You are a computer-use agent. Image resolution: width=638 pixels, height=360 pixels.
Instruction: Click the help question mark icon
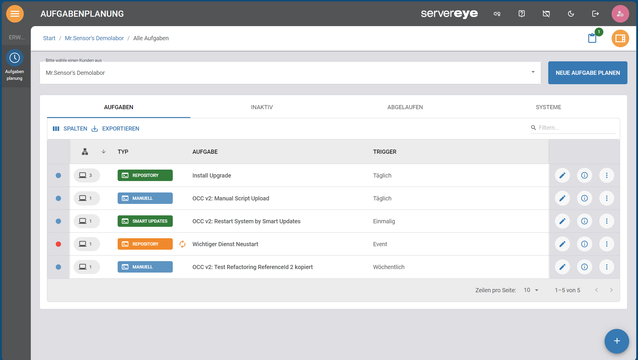[522, 14]
